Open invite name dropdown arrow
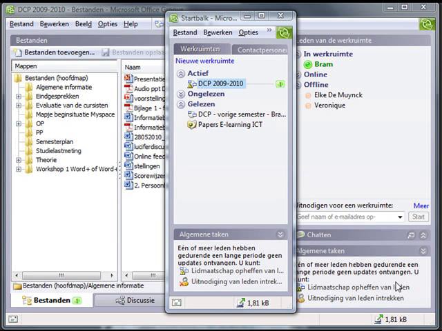The image size is (442, 331). pyautogui.click(x=400, y=217)
